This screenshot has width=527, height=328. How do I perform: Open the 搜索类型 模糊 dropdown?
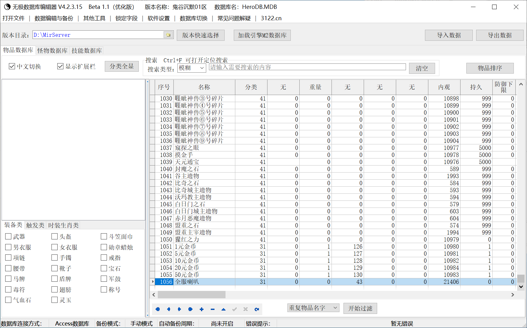pyautogui.click(x=192, y=68)
